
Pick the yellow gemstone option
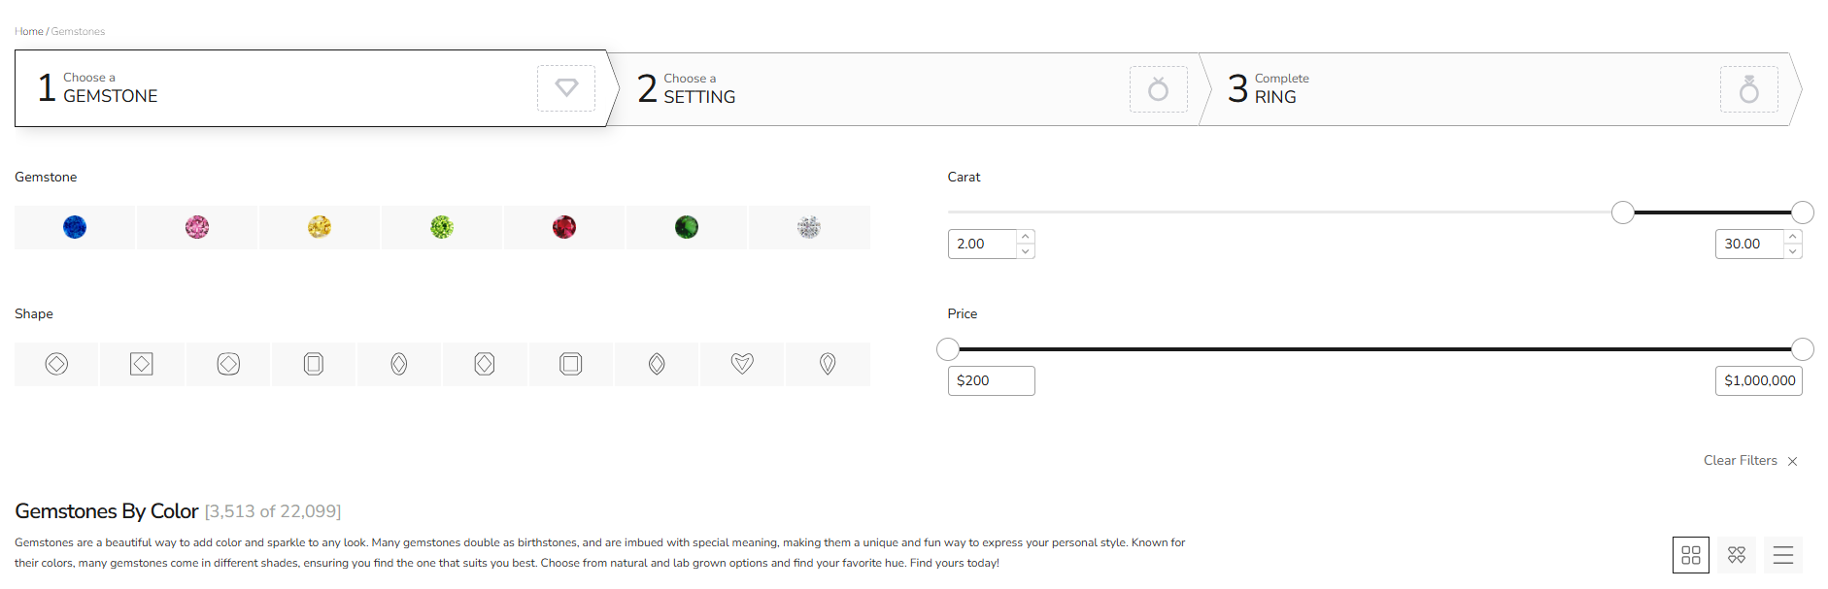point(320,227)
